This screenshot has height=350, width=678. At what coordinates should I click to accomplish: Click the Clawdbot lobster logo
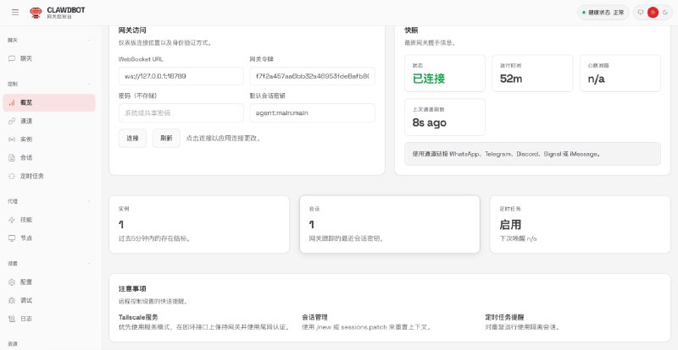pyautogui.click(x=36, y=13)
